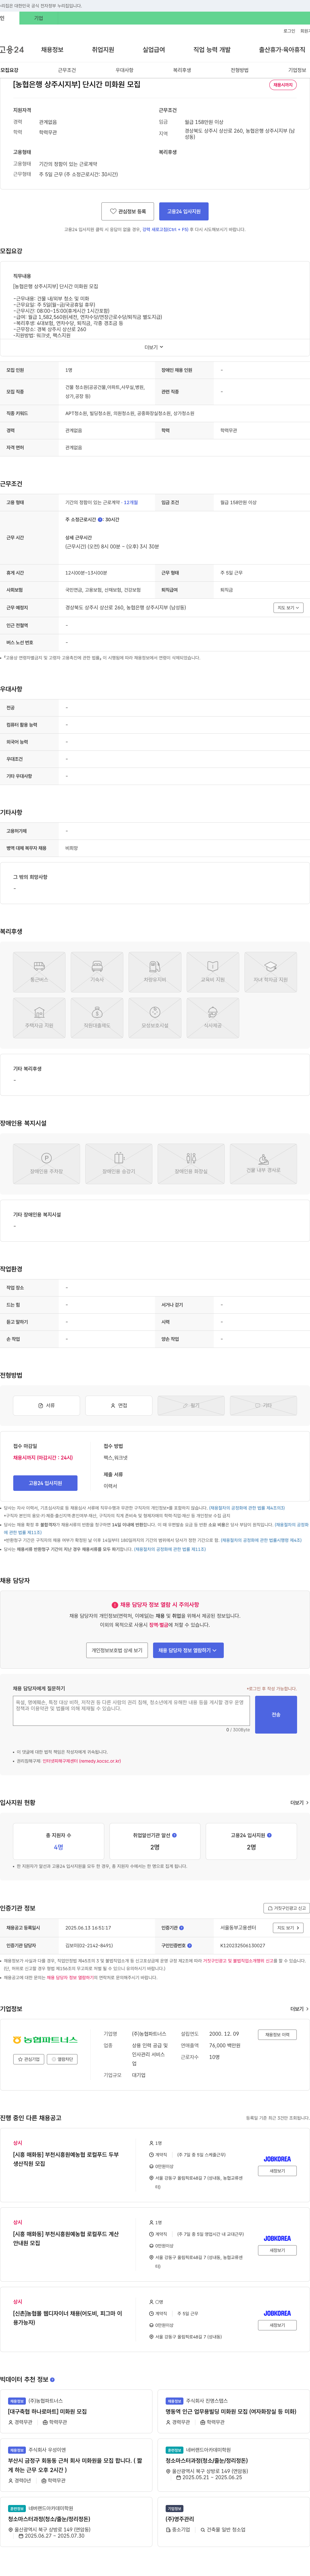Open the 취업지원 menu
Image resolution: width=310 pixels, height=2576 pixels.
click(103, 50)
